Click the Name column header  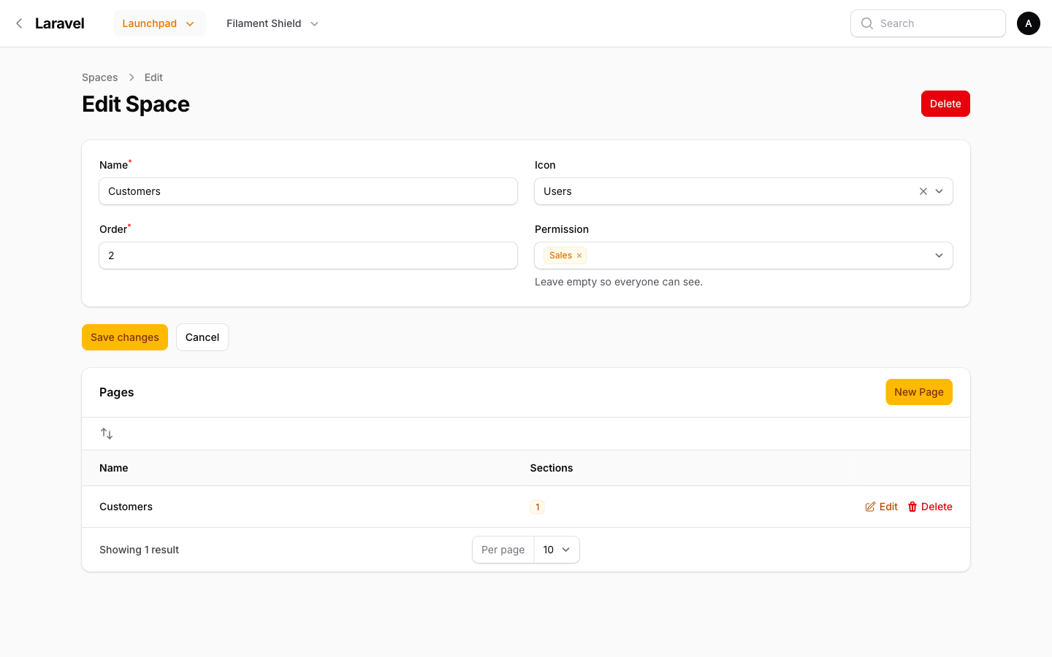point(114,468)
